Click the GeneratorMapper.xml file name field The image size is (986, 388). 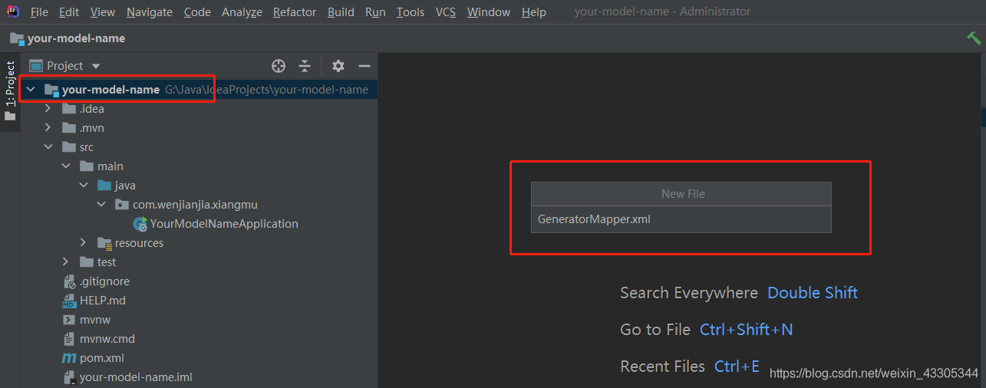click(681, 219)
